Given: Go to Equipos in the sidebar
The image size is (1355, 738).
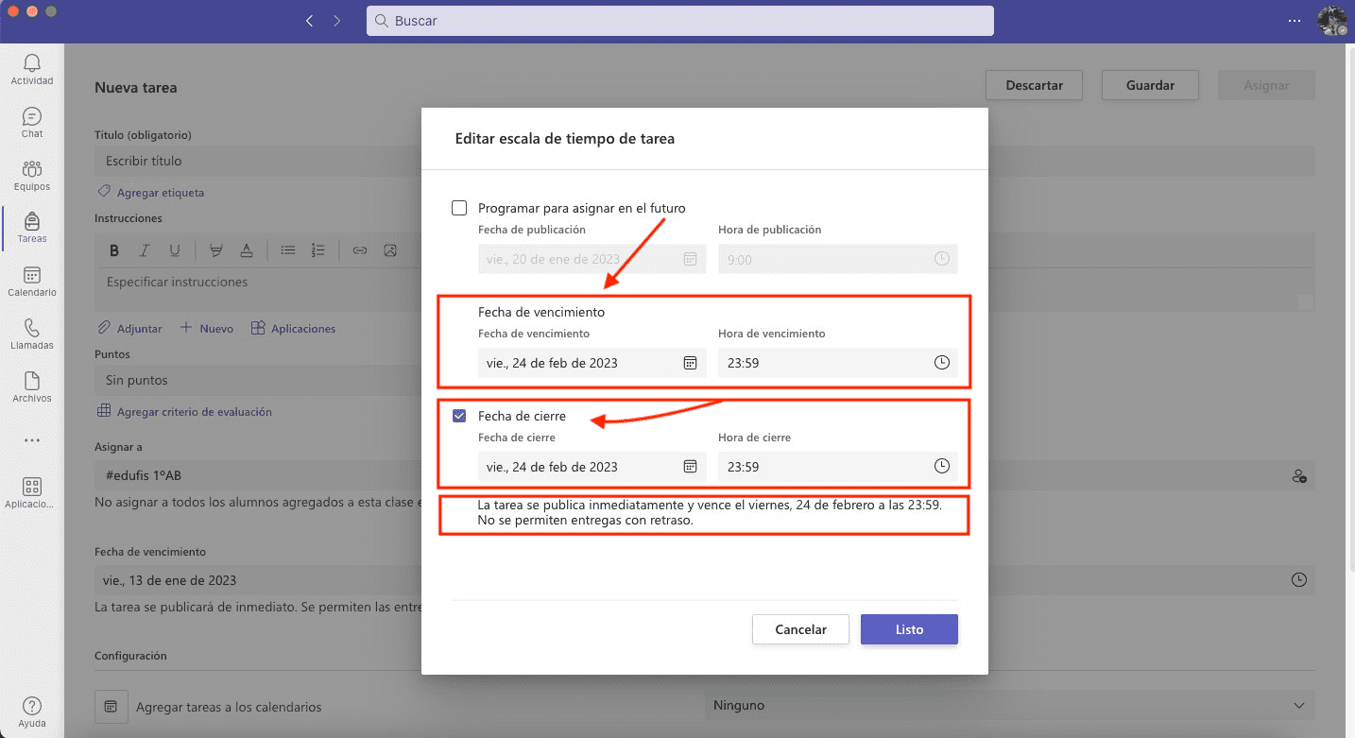Looking at the screenshot, I should 32,176.
